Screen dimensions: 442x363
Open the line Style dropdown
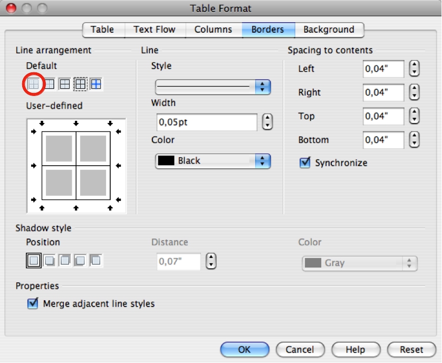[x=263, y=87]
